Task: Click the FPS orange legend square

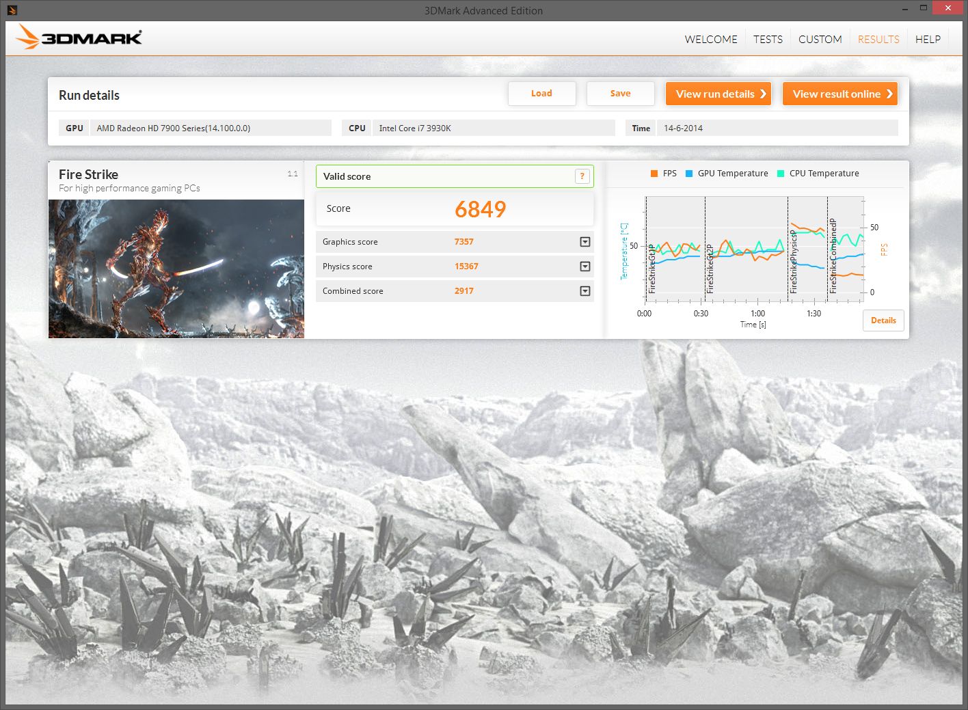Action: click(654, 174)
